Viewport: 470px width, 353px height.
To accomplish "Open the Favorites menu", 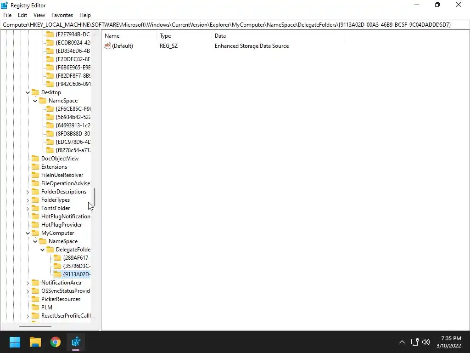I will point(62,15).
